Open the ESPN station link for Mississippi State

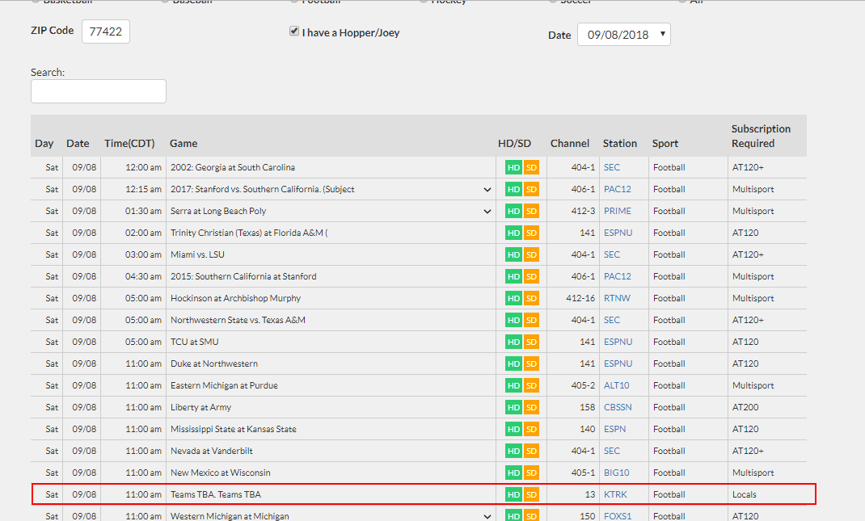pos(615,429)
